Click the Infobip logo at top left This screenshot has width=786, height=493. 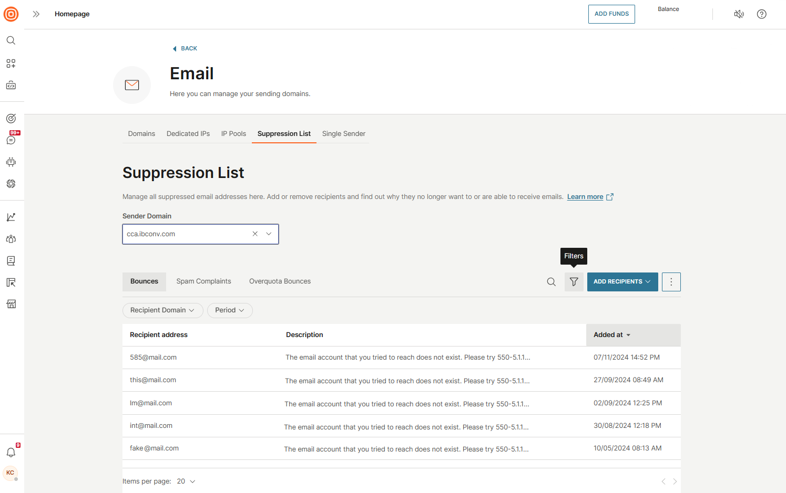coord(11,14)
